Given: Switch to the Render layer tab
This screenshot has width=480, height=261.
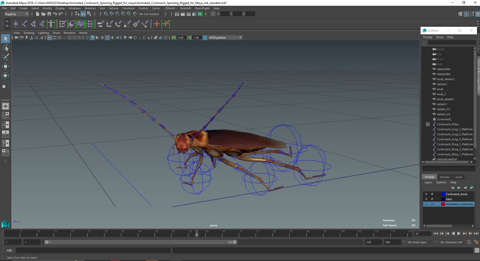Looking at the screenshot, I should [445, 177].
